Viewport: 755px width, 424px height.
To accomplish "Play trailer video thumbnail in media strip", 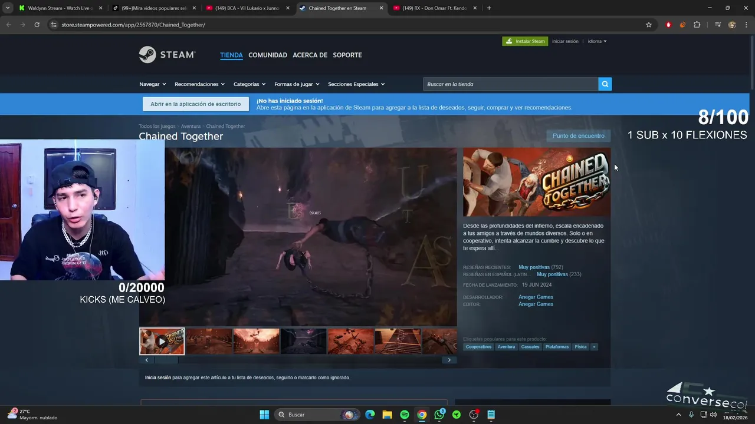I will point(162,342).
